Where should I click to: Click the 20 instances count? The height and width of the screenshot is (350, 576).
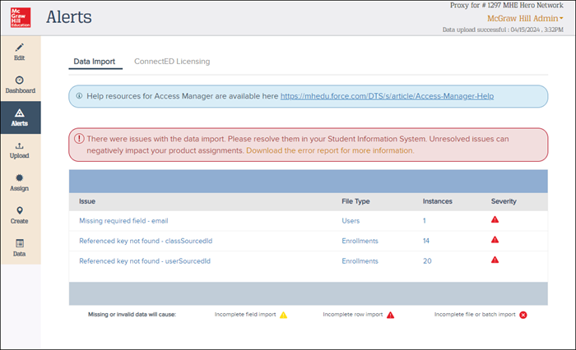427,261
